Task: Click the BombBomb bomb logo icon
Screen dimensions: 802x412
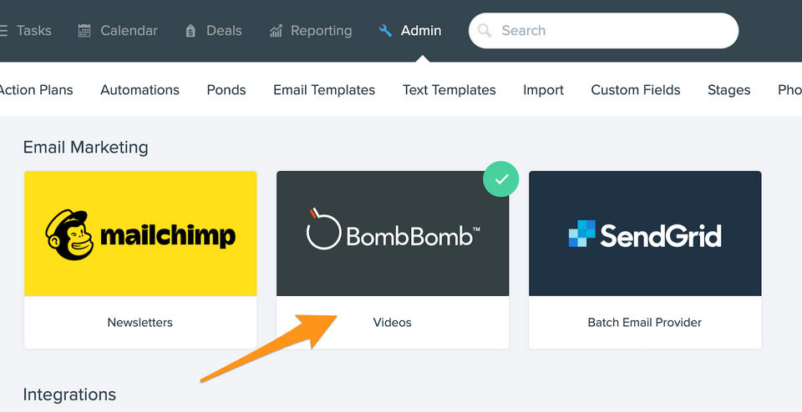Action: pyautogui.click(x=323, y=229)
